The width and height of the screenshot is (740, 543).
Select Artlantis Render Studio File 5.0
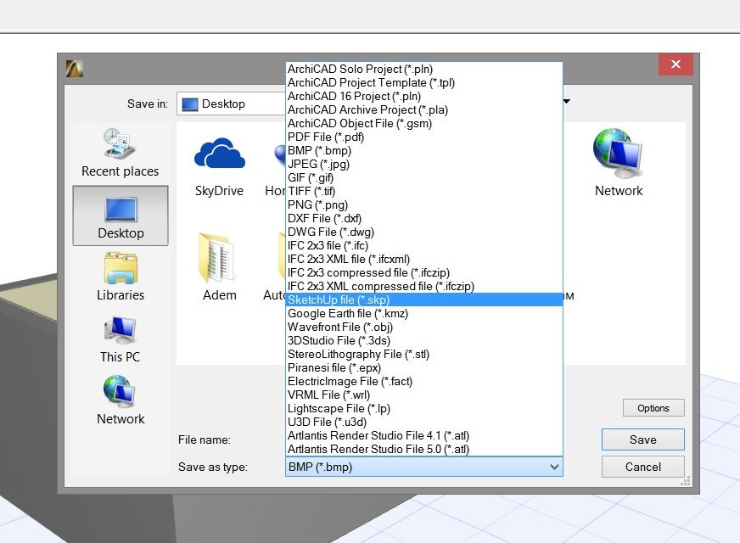(424, 449)
